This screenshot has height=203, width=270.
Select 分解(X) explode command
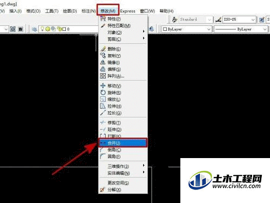click(123, 189)
